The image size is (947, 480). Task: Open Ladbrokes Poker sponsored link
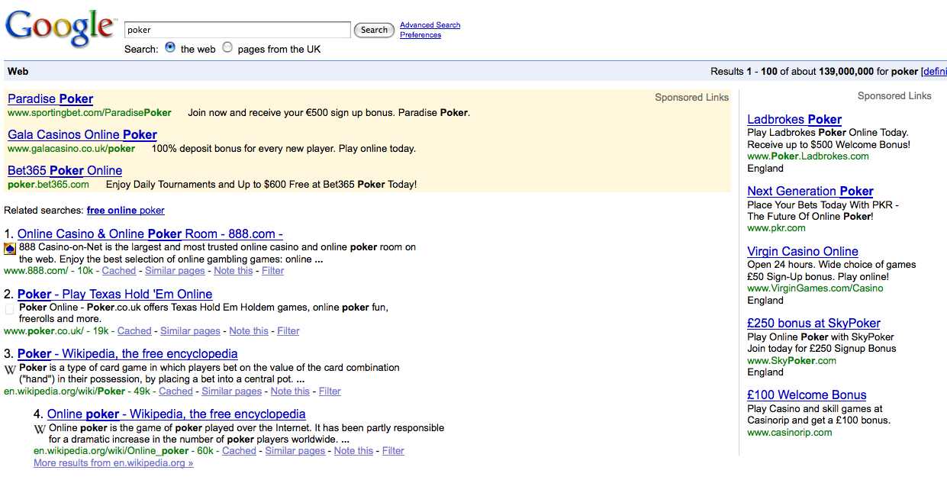click(794, 119)
